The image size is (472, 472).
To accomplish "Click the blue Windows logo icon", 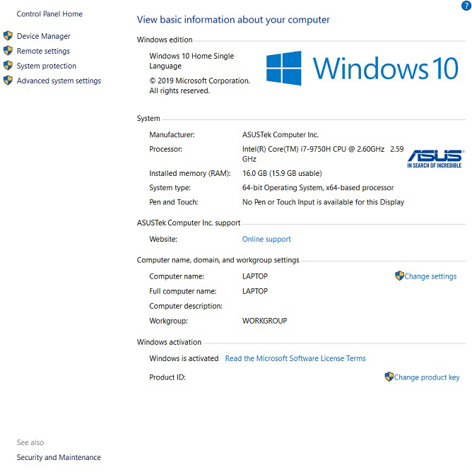I will tap(284, 69).
